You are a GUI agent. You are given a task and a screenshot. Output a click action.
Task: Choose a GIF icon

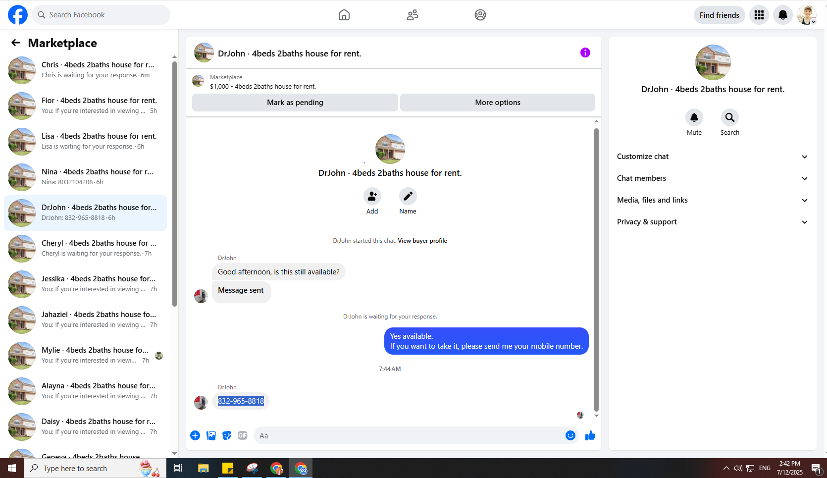243,435
